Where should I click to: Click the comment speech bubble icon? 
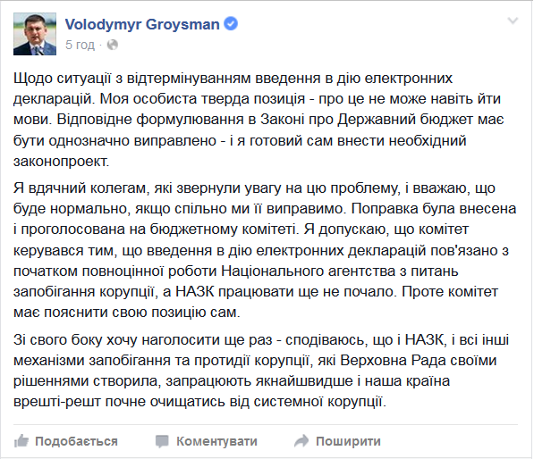(x=162, y=441)
